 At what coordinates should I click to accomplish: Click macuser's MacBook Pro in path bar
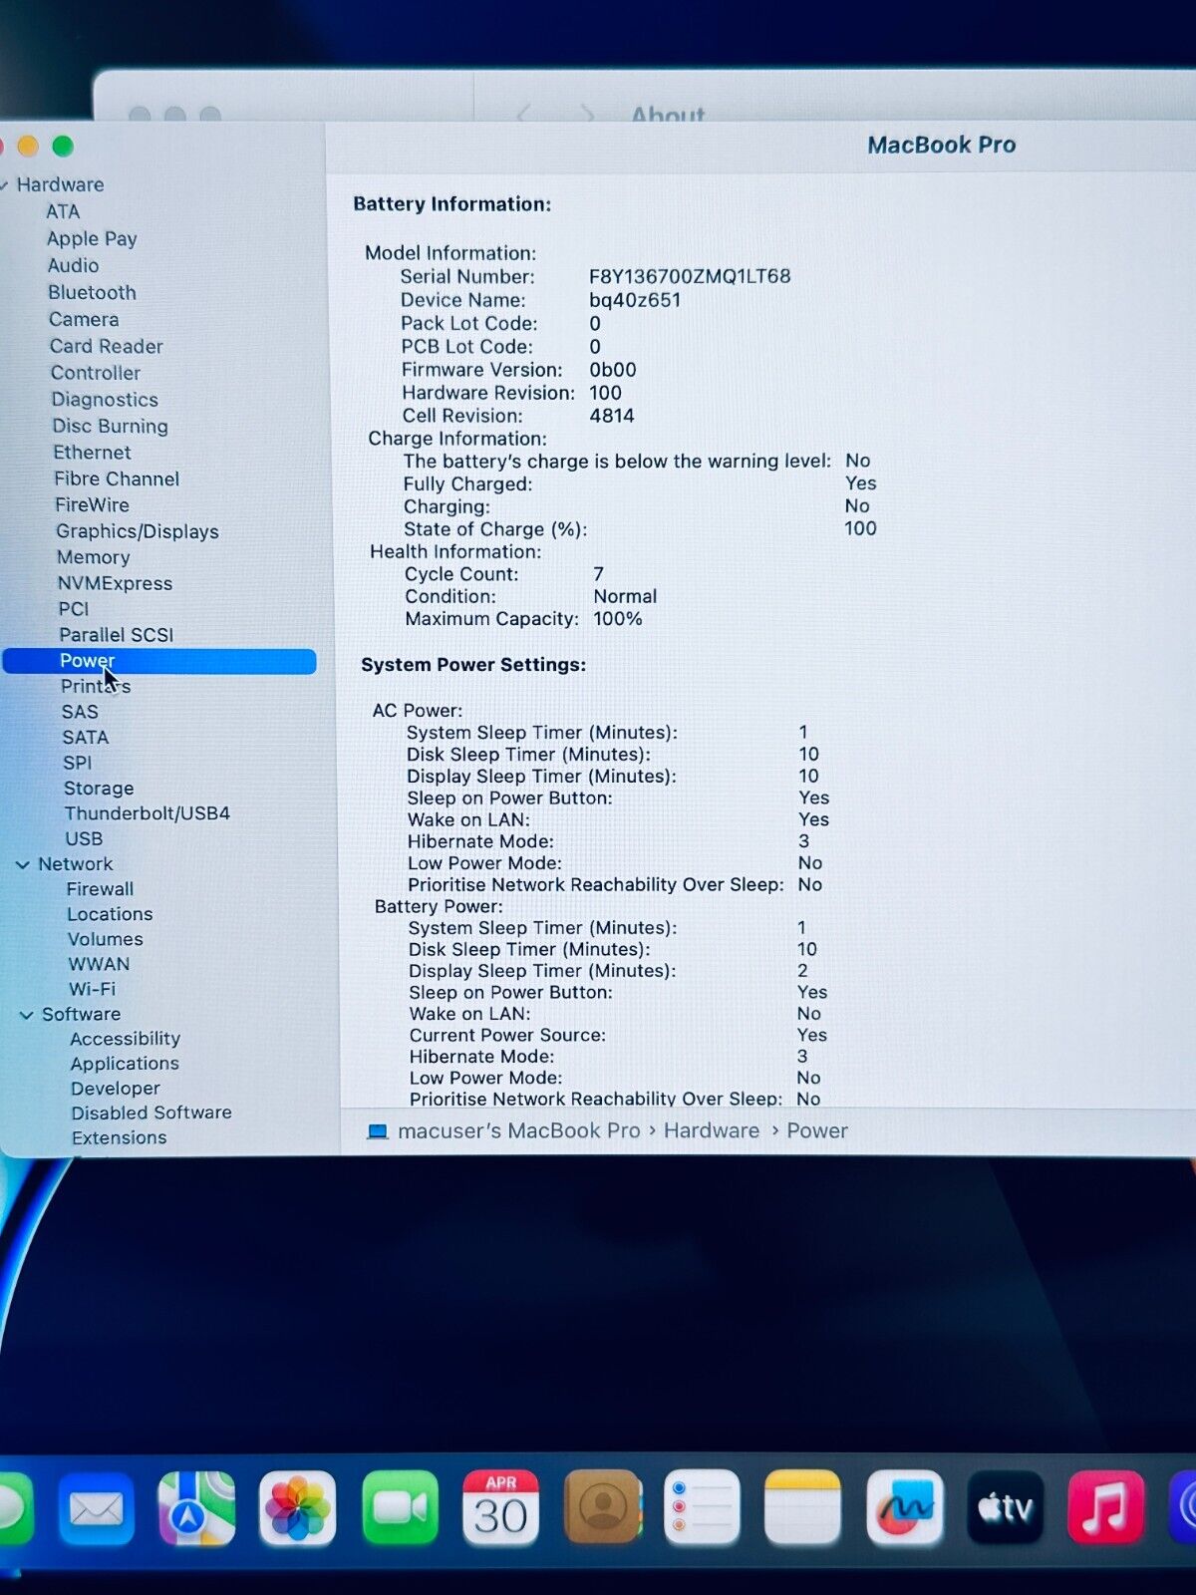(518, 1131)
